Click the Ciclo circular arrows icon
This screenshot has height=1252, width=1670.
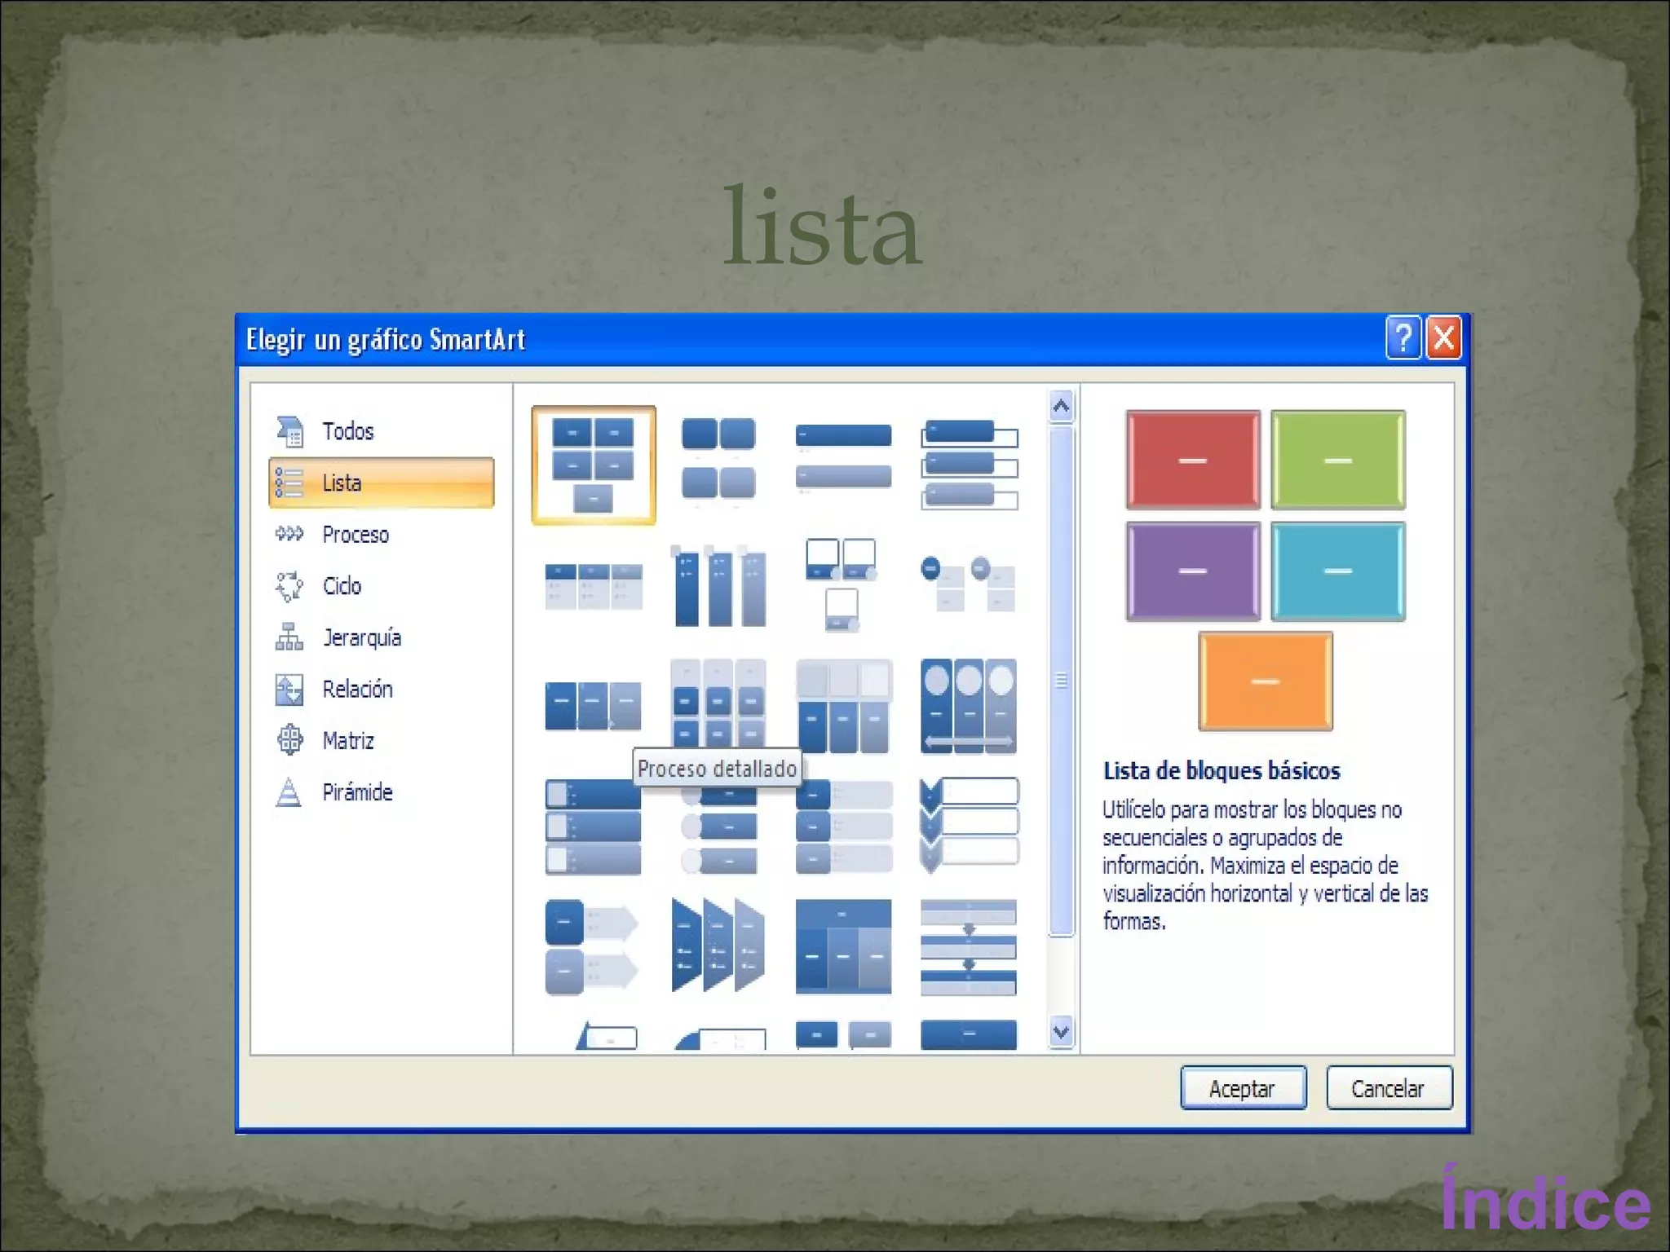coord(289,586)
